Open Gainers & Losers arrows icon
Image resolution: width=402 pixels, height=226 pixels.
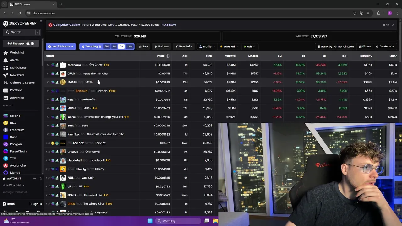(x=6, y=83)
